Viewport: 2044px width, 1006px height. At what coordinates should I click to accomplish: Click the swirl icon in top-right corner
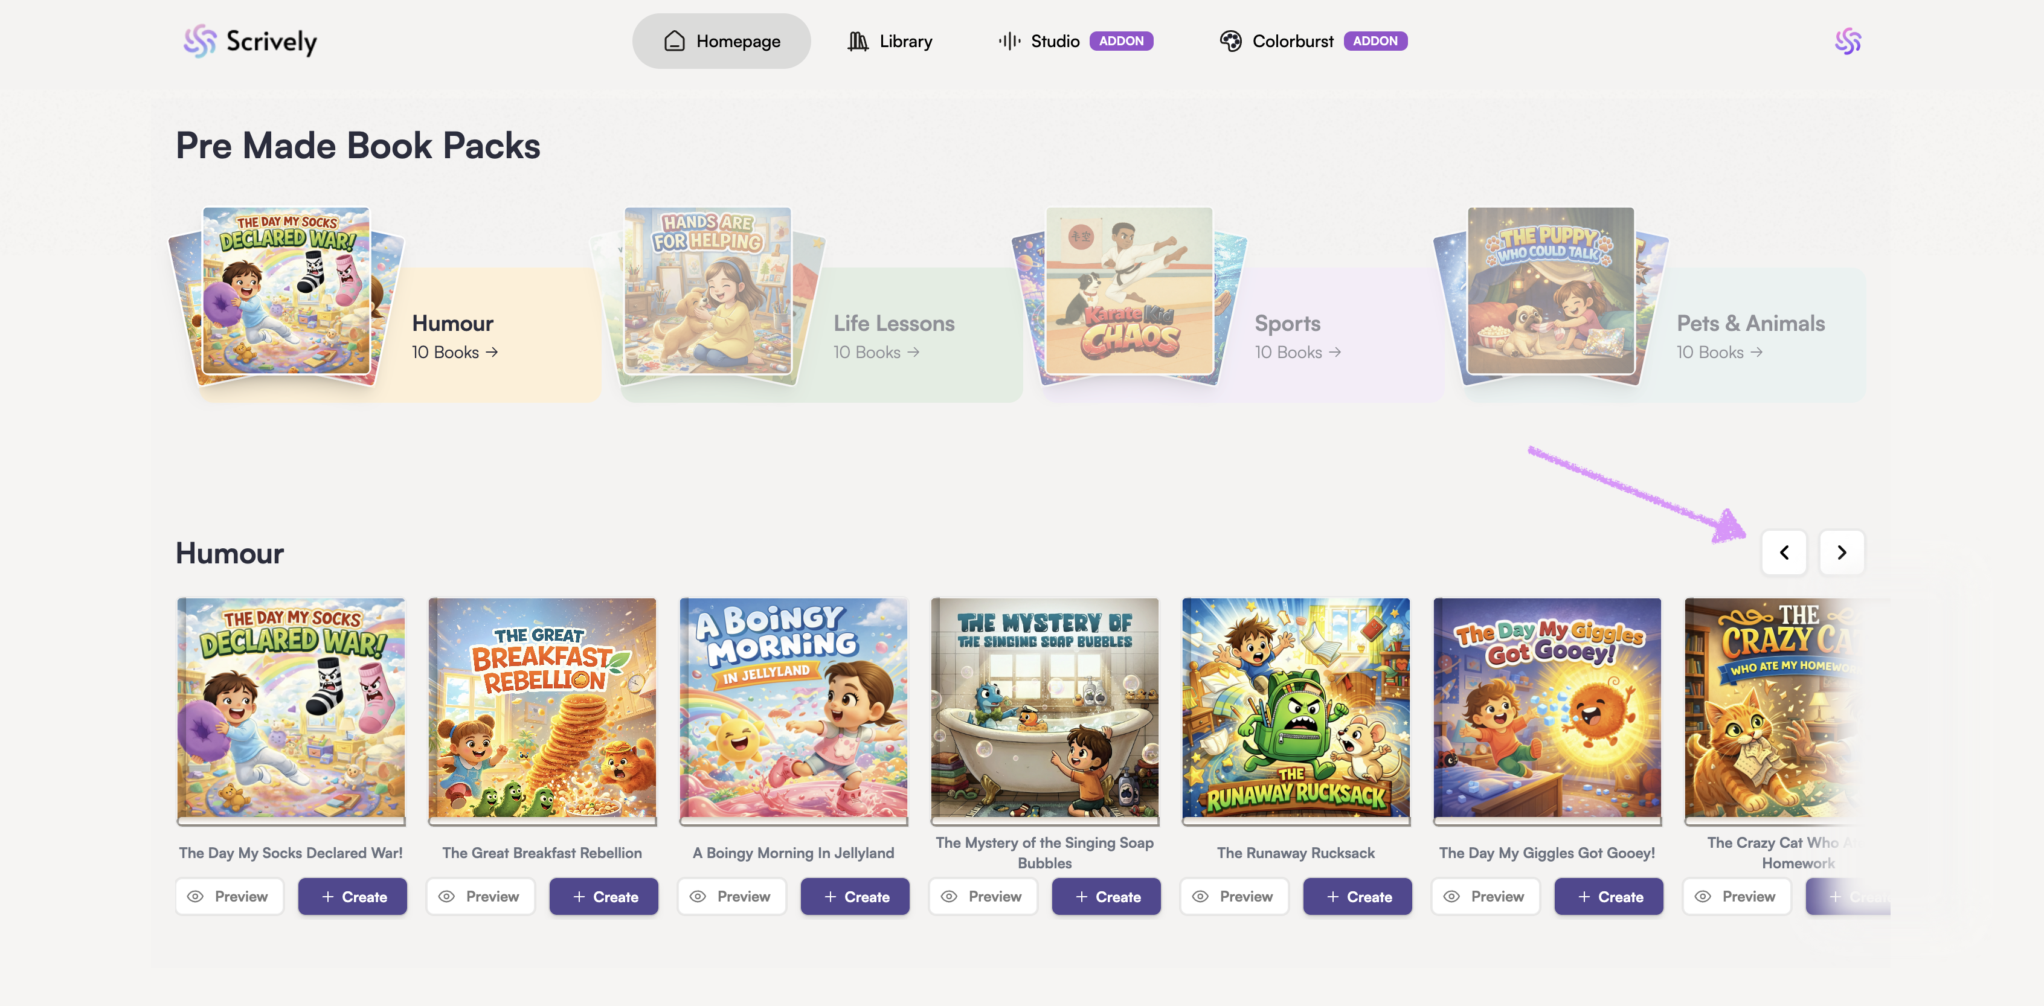pos(1847,40)
